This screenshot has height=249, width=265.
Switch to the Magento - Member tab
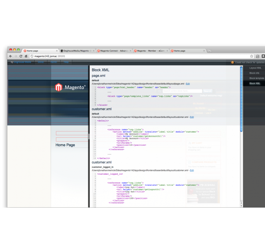(151, 51)
